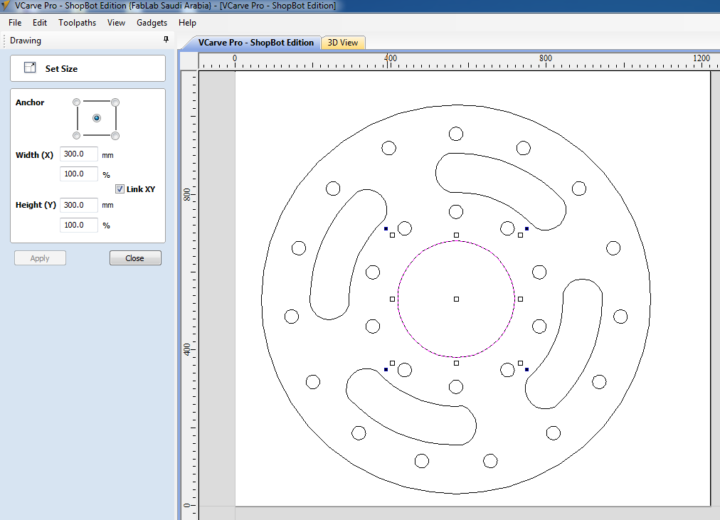Click the Height (Y) mm input field
720x520 pixels.
[x=79, y=205]
